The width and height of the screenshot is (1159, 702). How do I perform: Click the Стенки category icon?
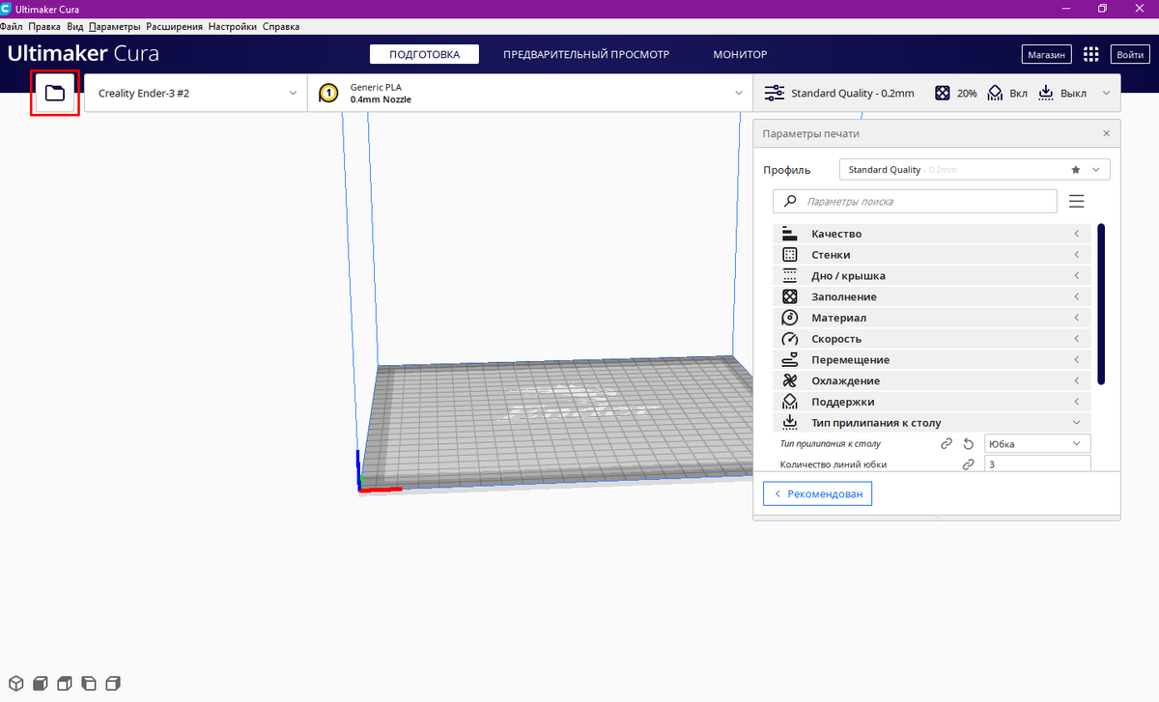point(790,255)
